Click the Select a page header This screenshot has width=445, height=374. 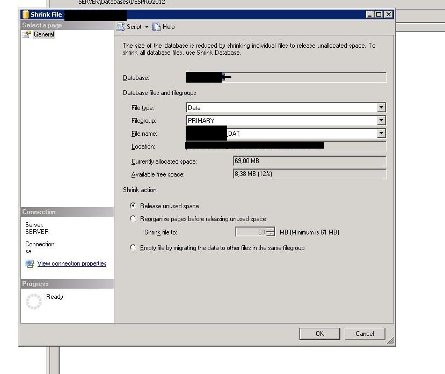(67, 25)
